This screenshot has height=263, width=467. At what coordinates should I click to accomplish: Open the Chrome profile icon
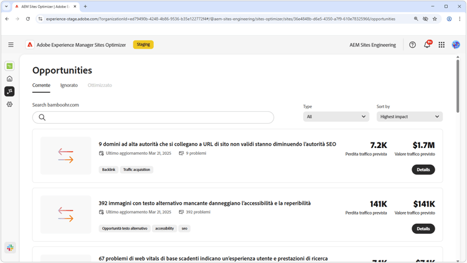(449, 19)
